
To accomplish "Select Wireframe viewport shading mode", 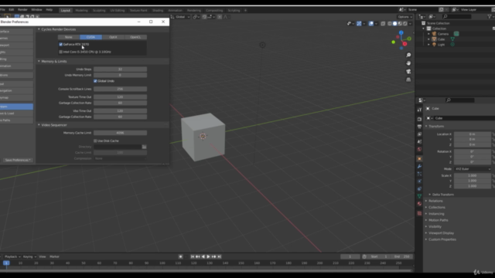I will click(390, 24).
